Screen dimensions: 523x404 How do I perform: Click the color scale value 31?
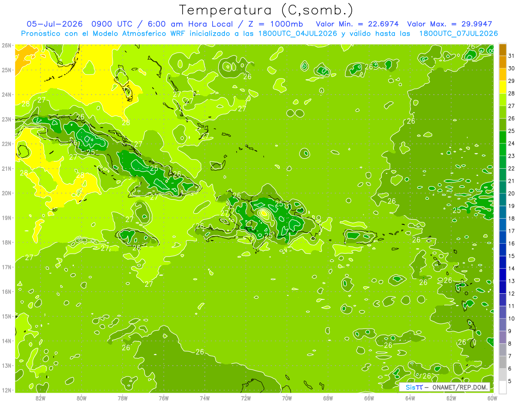tap(512, 56)
